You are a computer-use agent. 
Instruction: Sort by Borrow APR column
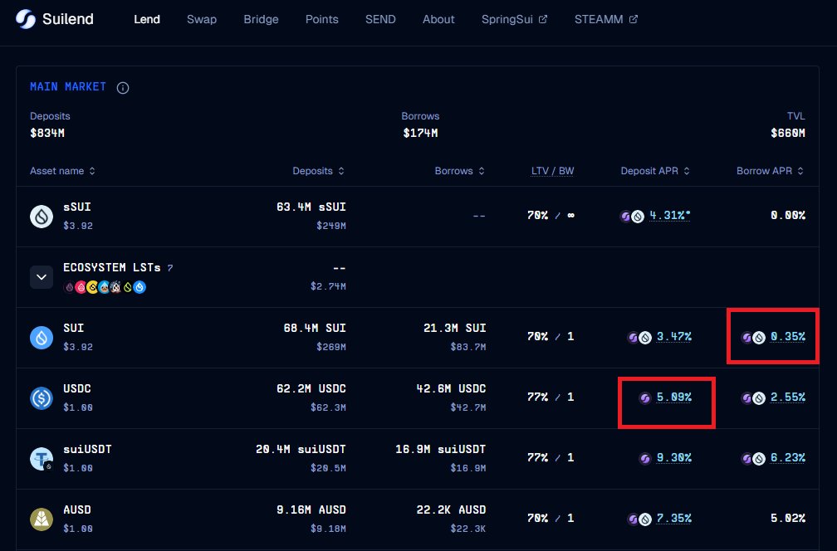coord(771,171)
